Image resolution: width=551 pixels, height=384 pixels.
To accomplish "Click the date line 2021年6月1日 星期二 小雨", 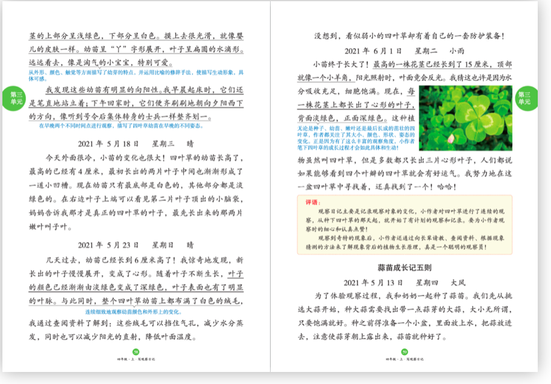I will [404, 51].
